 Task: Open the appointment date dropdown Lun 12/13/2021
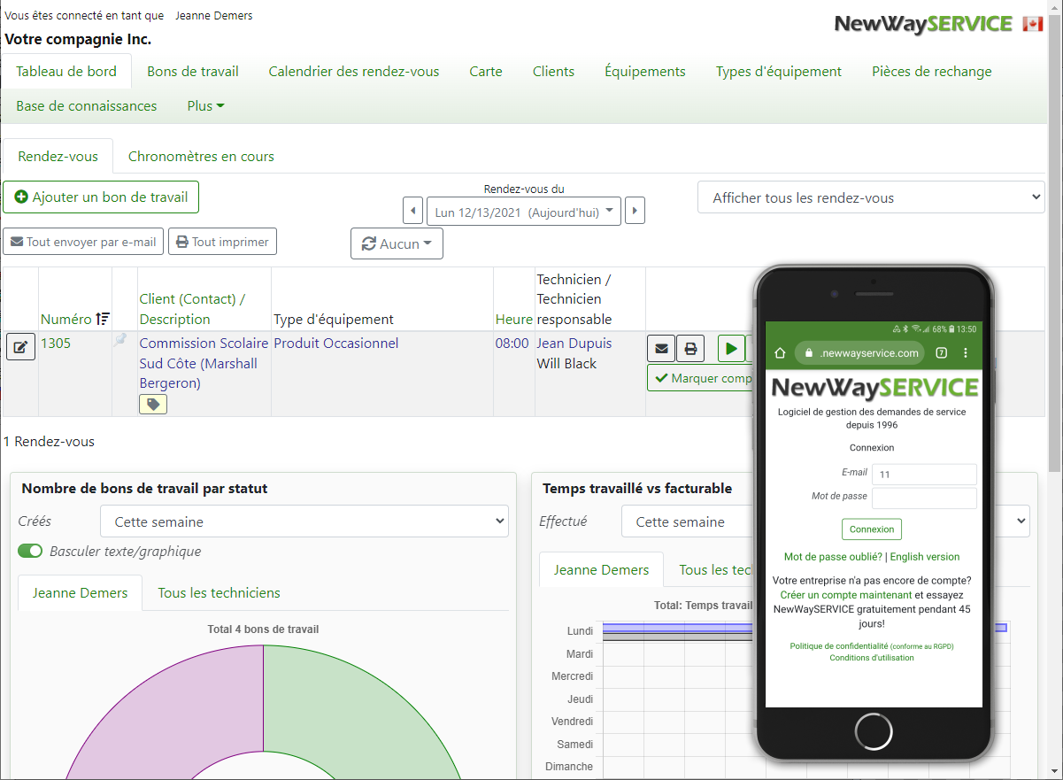point(524,212)
